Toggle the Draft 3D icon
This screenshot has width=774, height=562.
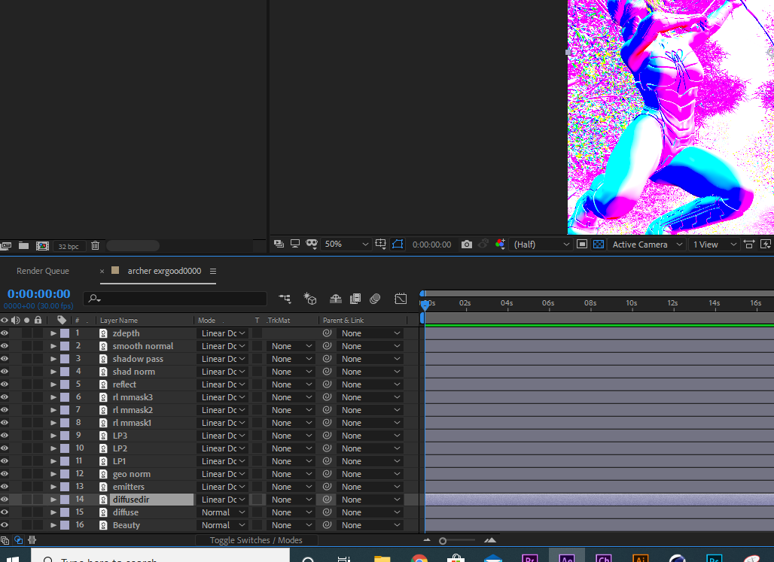(309, 298)
